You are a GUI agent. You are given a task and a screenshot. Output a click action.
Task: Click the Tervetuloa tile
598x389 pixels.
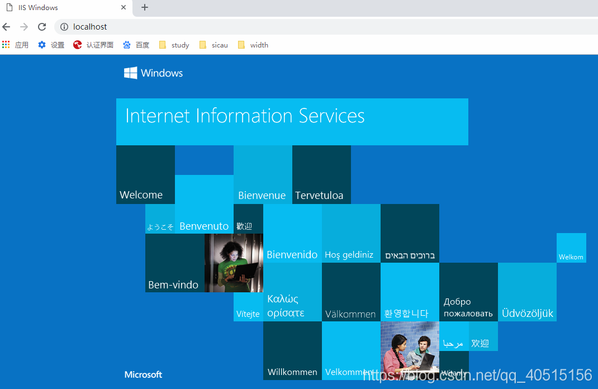coord(321,175)
